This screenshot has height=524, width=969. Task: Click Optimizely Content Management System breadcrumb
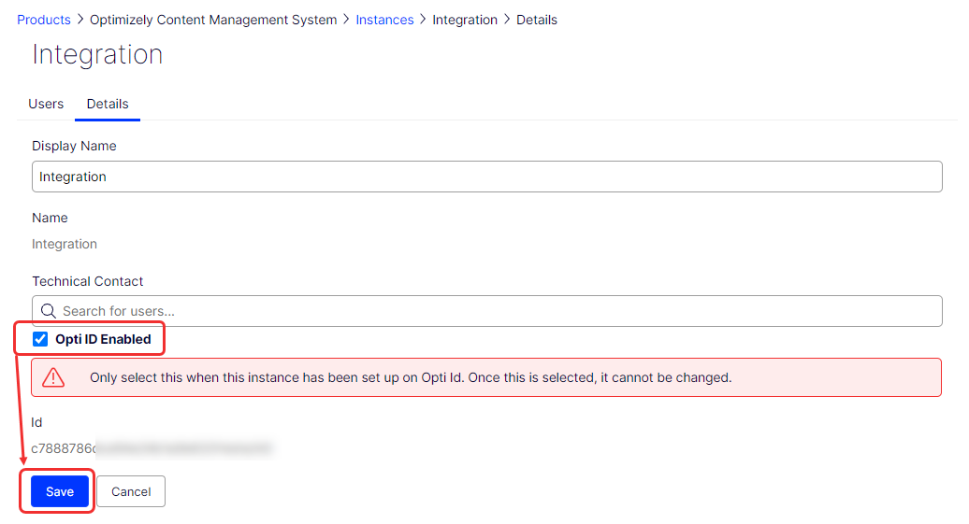point(213,20)
